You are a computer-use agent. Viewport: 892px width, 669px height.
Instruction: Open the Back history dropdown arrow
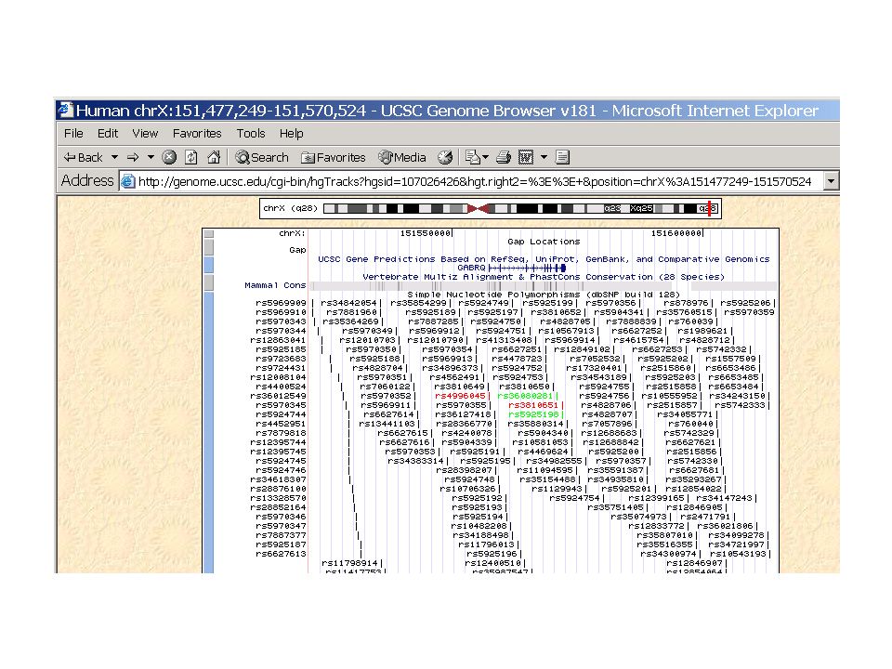click(114, 157)
